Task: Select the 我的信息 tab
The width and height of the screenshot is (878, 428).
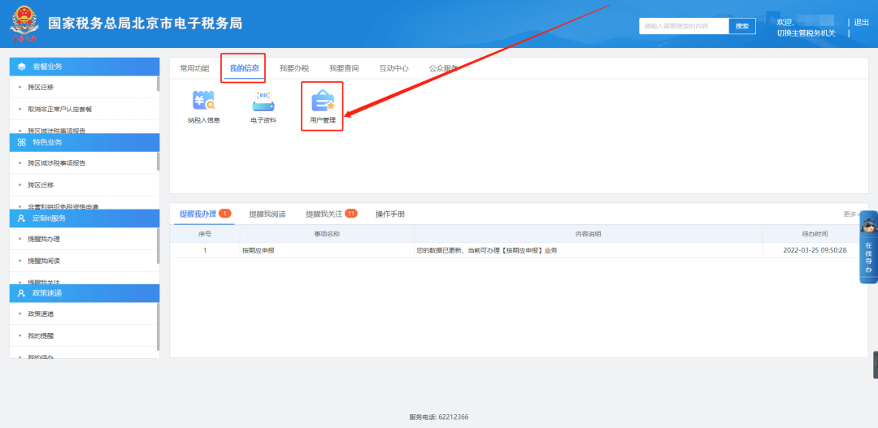Action: click(245, 68)
